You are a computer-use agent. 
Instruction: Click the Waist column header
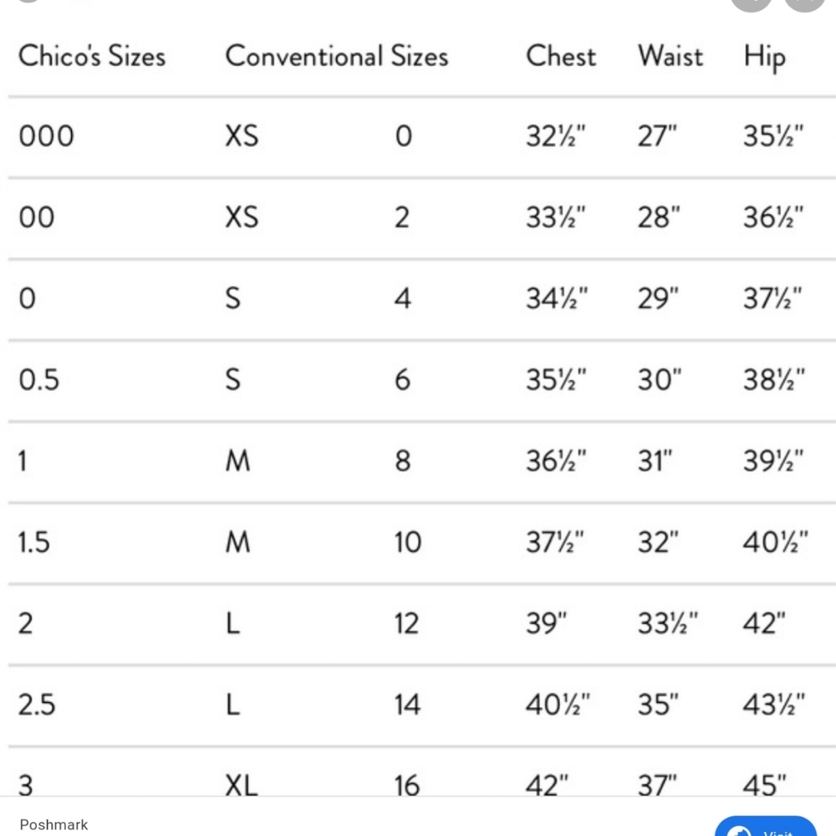tap(670, 56)
